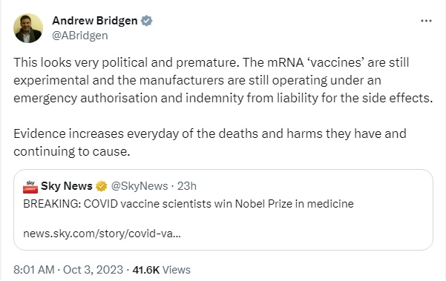Screen dimensions: 446x281
Task: Click the Views label
Action: [x=177, y=270]
